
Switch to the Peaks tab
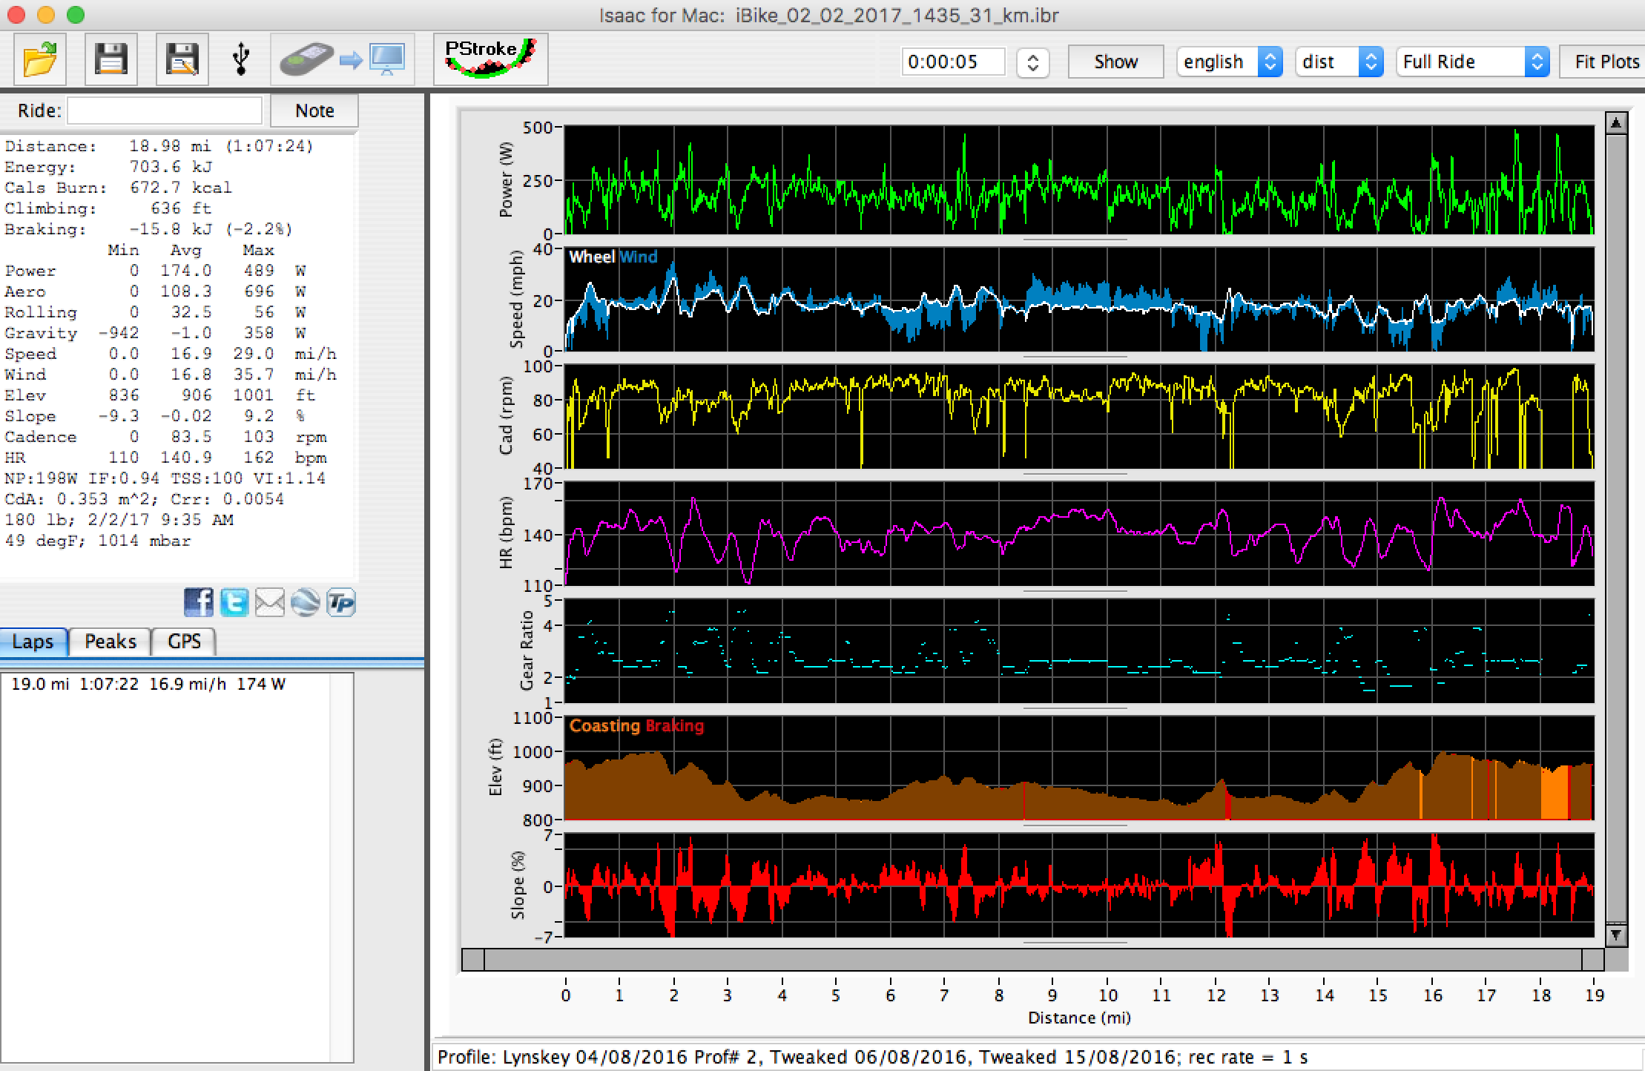pyautogui.click(x=110, y=642)
